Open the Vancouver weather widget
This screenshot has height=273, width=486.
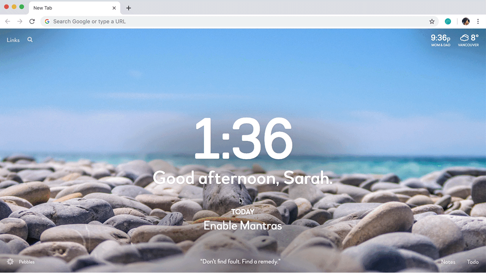469,40
